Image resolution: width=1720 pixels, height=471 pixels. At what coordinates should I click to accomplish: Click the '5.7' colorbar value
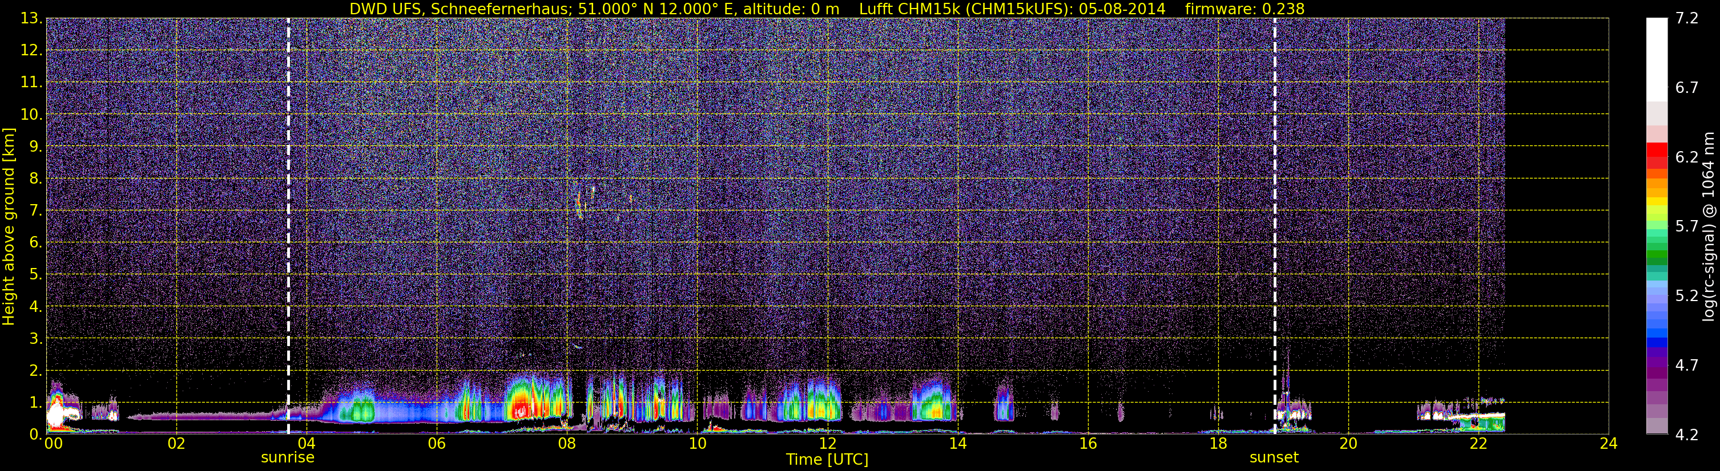[x=1687, y=227]
